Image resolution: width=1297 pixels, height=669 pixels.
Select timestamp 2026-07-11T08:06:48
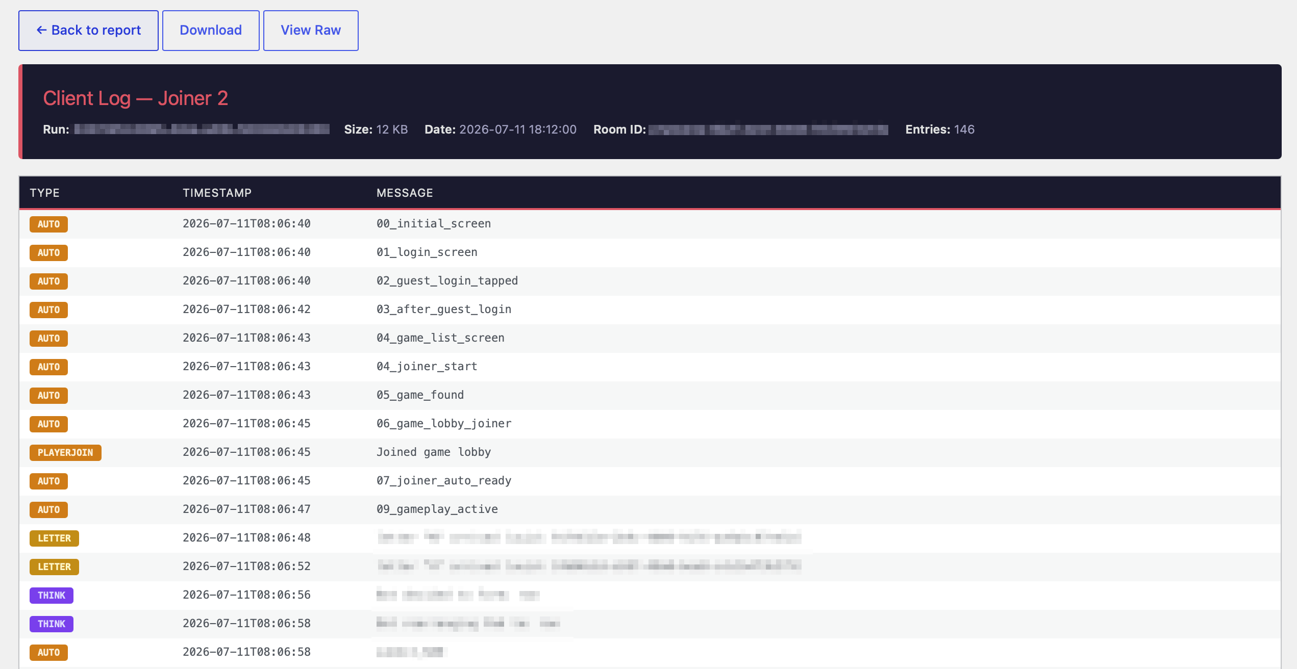coord(246,538)
